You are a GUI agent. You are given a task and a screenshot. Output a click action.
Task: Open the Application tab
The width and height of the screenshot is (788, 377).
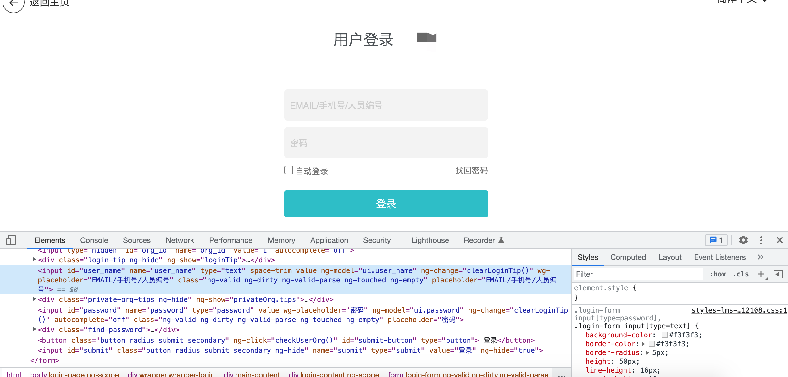[329, 240]
